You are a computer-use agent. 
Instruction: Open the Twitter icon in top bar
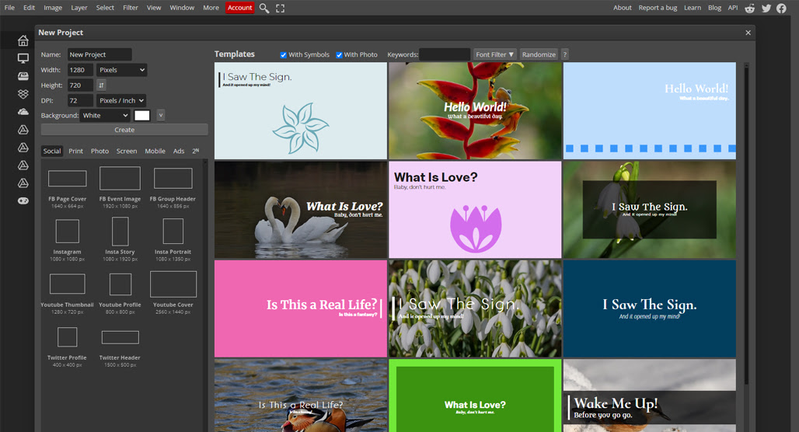[x=766, y=8]
